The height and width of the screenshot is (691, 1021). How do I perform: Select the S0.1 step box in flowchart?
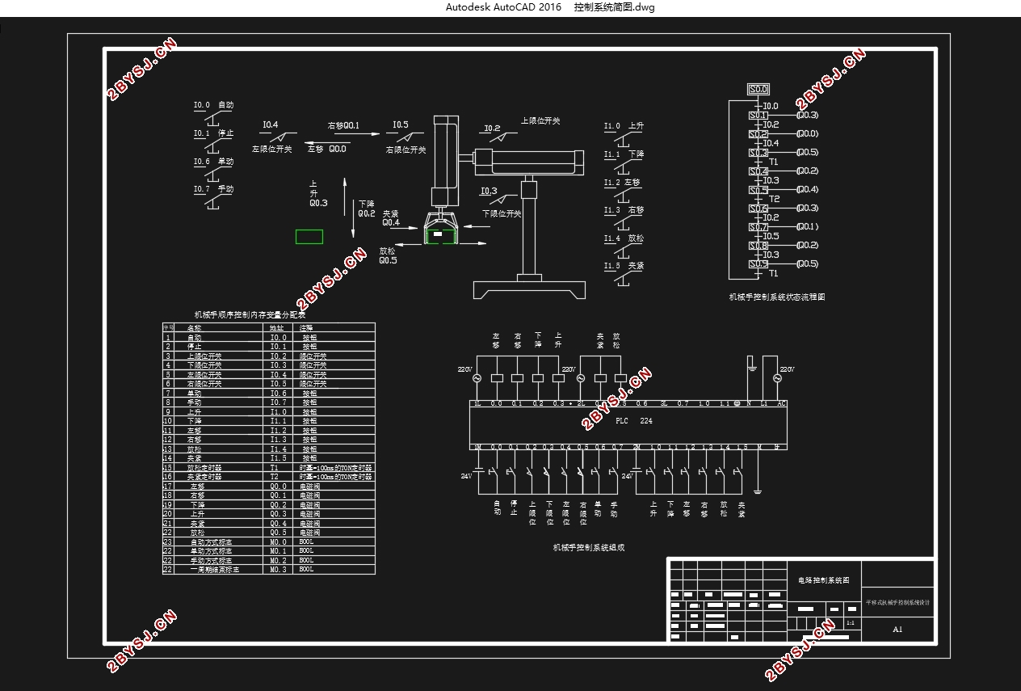click(758, 116)
